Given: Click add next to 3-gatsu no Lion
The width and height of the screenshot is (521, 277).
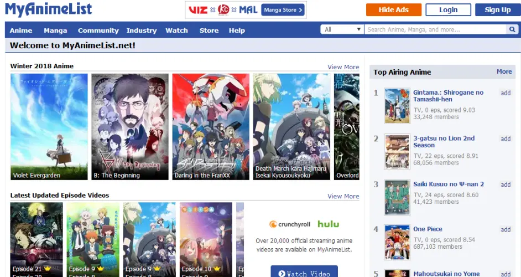Looking at the screenshot, I should [x=506, y=139].
